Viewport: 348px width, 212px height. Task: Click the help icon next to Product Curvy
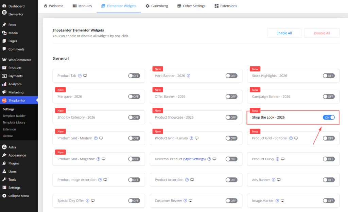277,159
